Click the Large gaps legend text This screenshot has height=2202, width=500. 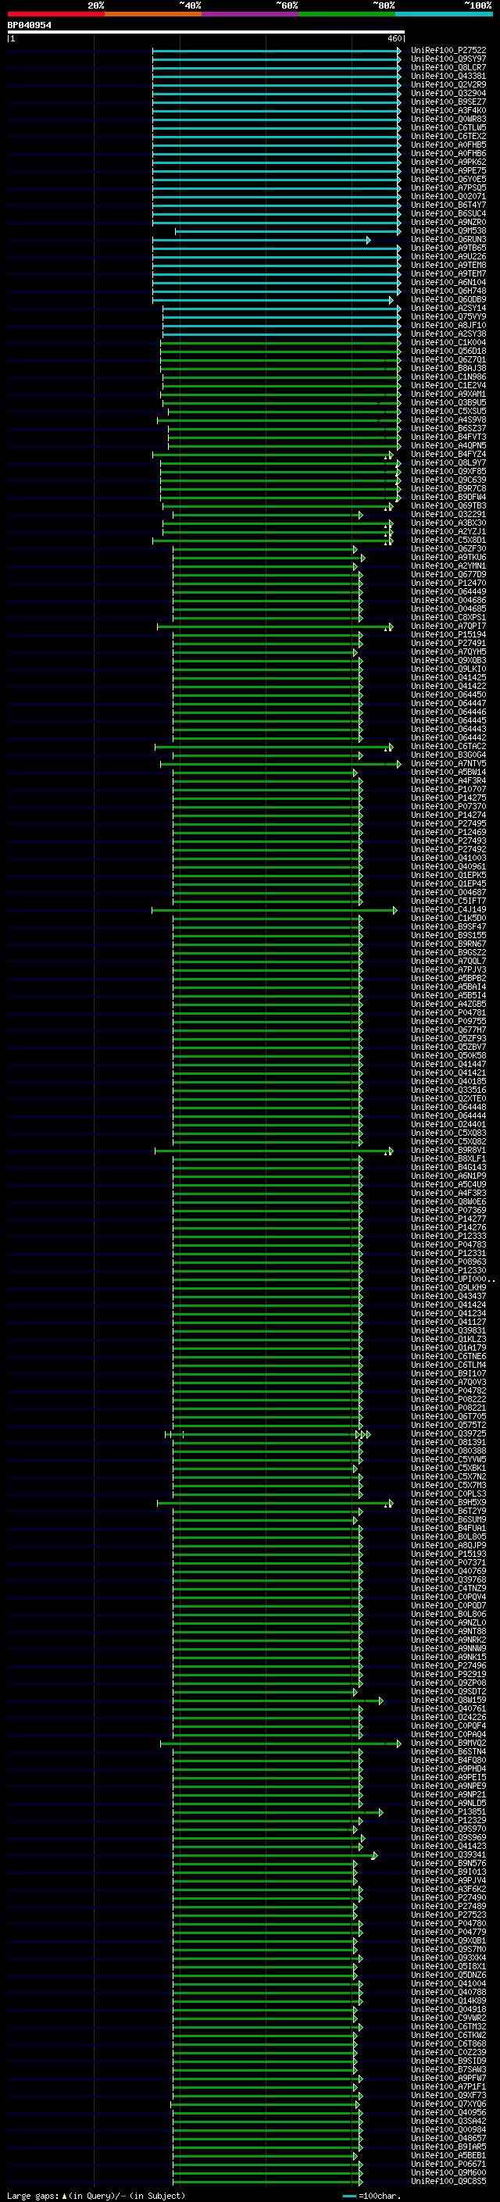point(95,2196)
